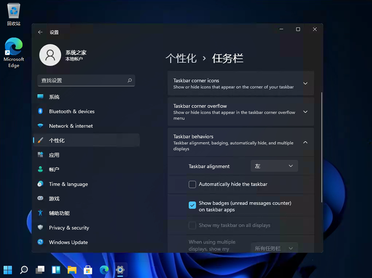Toggle Show my taskbar on all displays

[x=192, y=225]
